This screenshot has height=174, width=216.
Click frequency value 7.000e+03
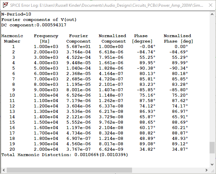(x=46, y=79)
